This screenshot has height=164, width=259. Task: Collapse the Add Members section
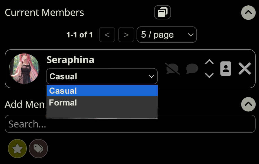(248, 104)
